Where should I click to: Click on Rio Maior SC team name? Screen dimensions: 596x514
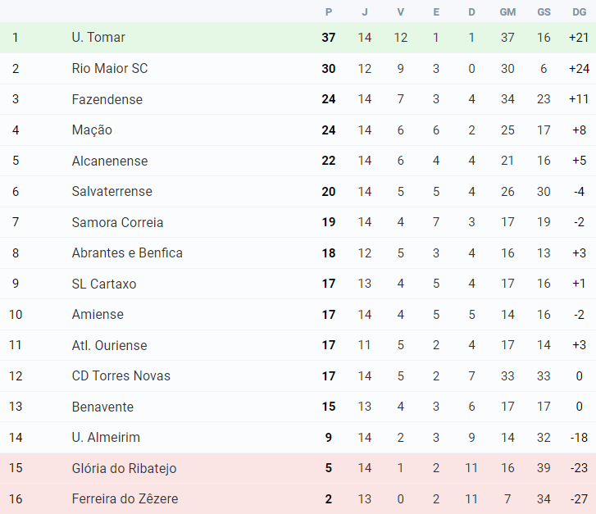tap(110, 69)
